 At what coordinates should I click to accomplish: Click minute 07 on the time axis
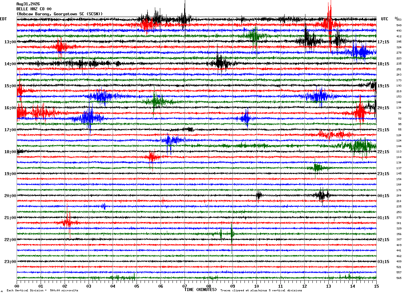pyautogui.click(x=185, y=286)
